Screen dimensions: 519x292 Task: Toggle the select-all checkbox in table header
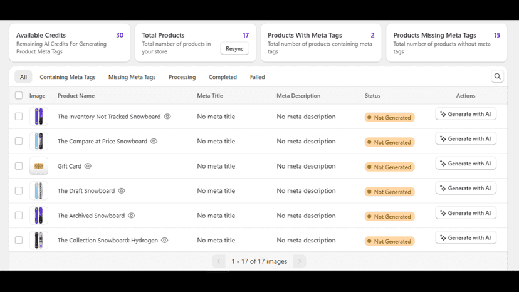(19, 96)
